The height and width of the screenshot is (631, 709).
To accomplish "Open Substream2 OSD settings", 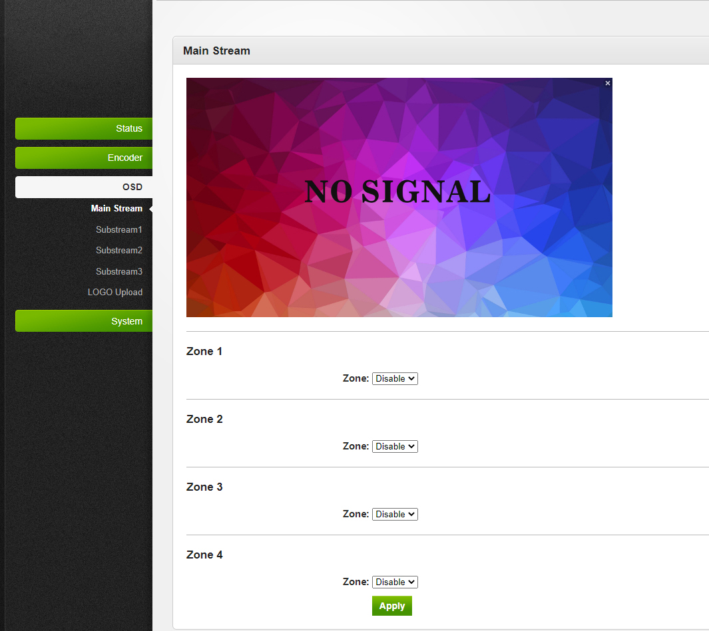I will click(119, 250).
